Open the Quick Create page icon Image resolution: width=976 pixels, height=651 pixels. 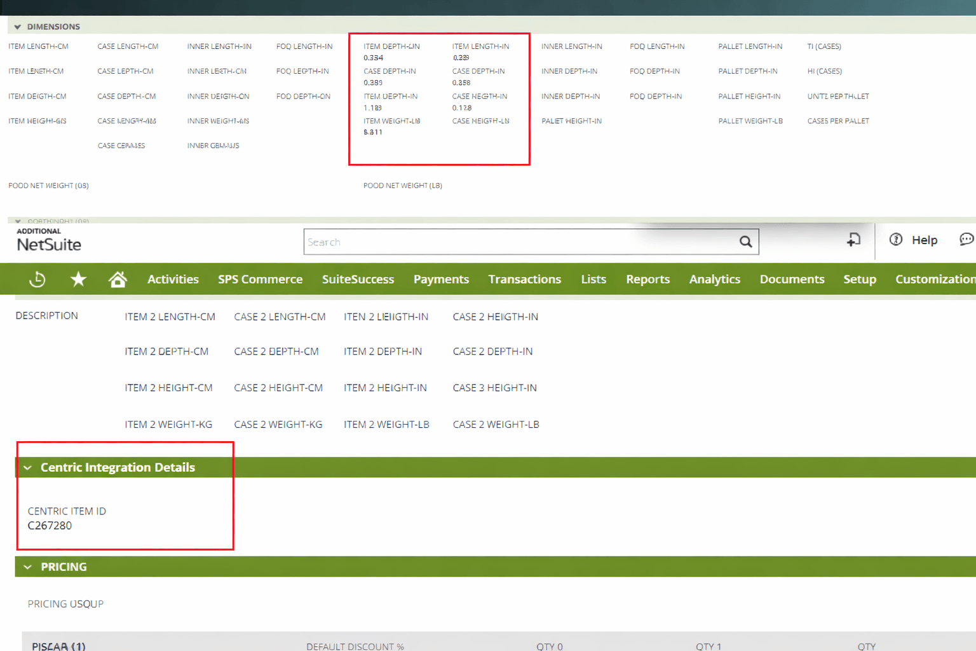pyautogui.click(x=854, y=241)
